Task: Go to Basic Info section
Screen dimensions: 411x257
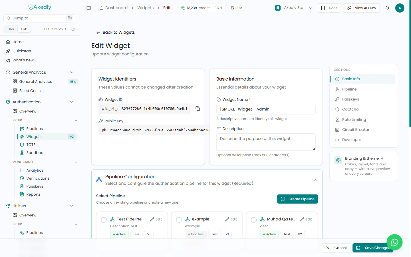Action: (x=364, y=79)
